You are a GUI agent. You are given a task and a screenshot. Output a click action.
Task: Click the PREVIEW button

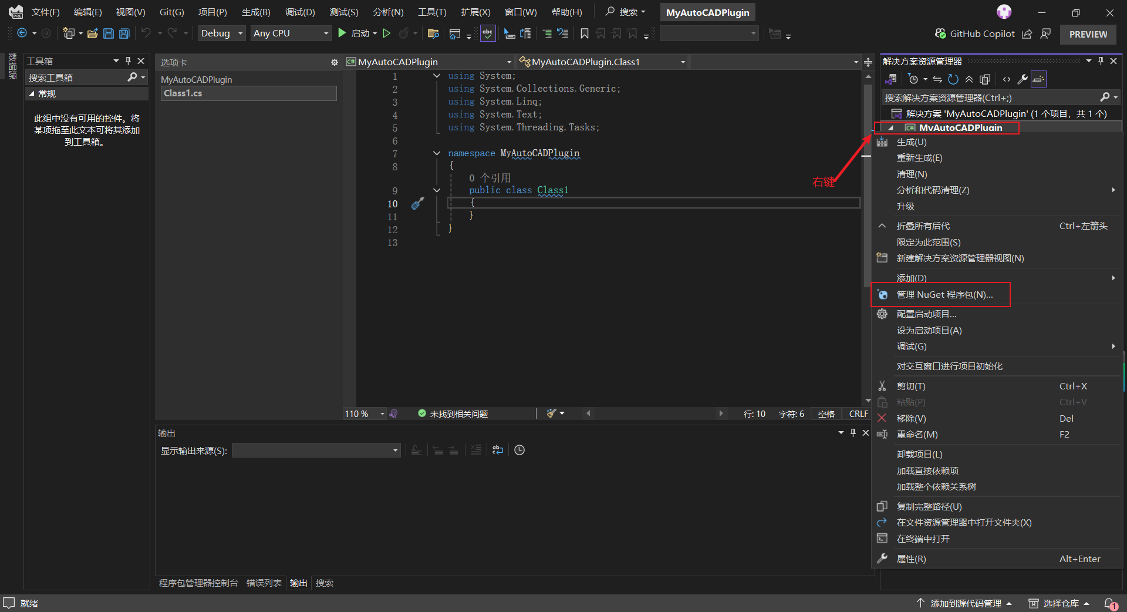pyautogui.click(x=1088, y=34)
